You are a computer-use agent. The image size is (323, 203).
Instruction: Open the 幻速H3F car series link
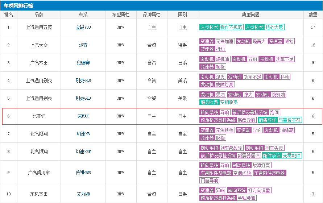point(83,152)
